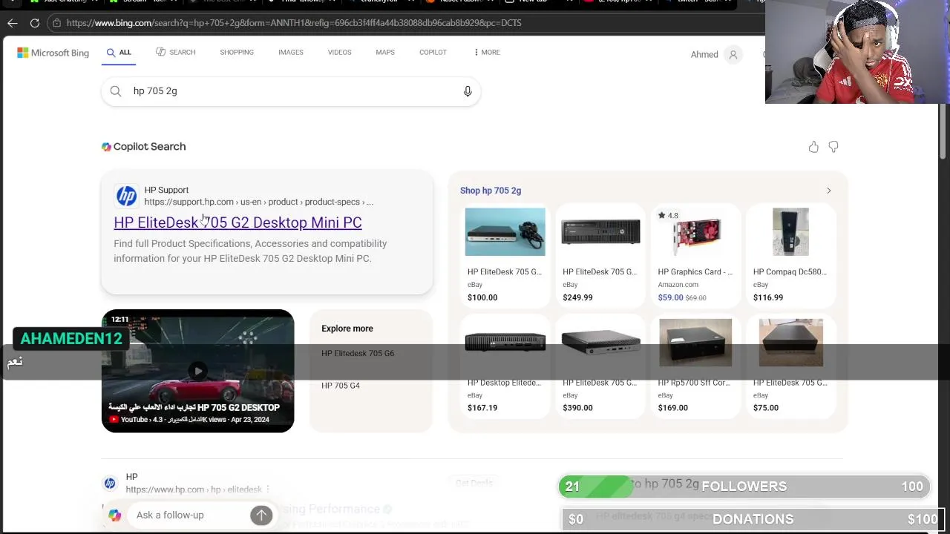Open HP EliteDesk 705 G2 Desktop Mini PC link
This screenshot has height=534, width=950.
coord(237,222)
